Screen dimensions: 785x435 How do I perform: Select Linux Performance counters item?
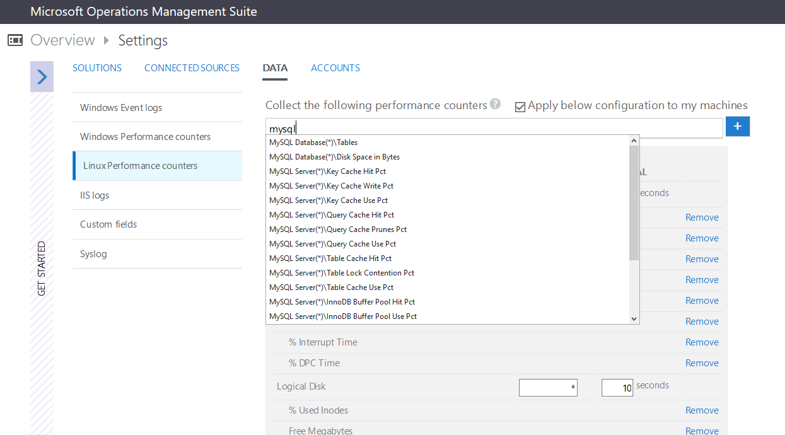(157, 166)
